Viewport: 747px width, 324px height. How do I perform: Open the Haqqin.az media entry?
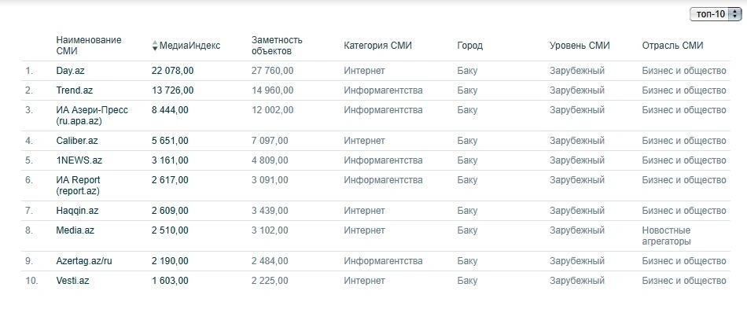[x=76, y=211]
